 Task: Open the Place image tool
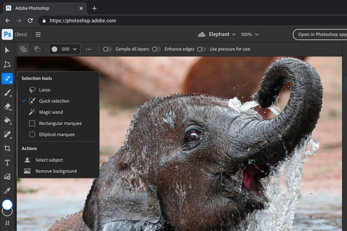pyautogui.click(x=7, y=176)
